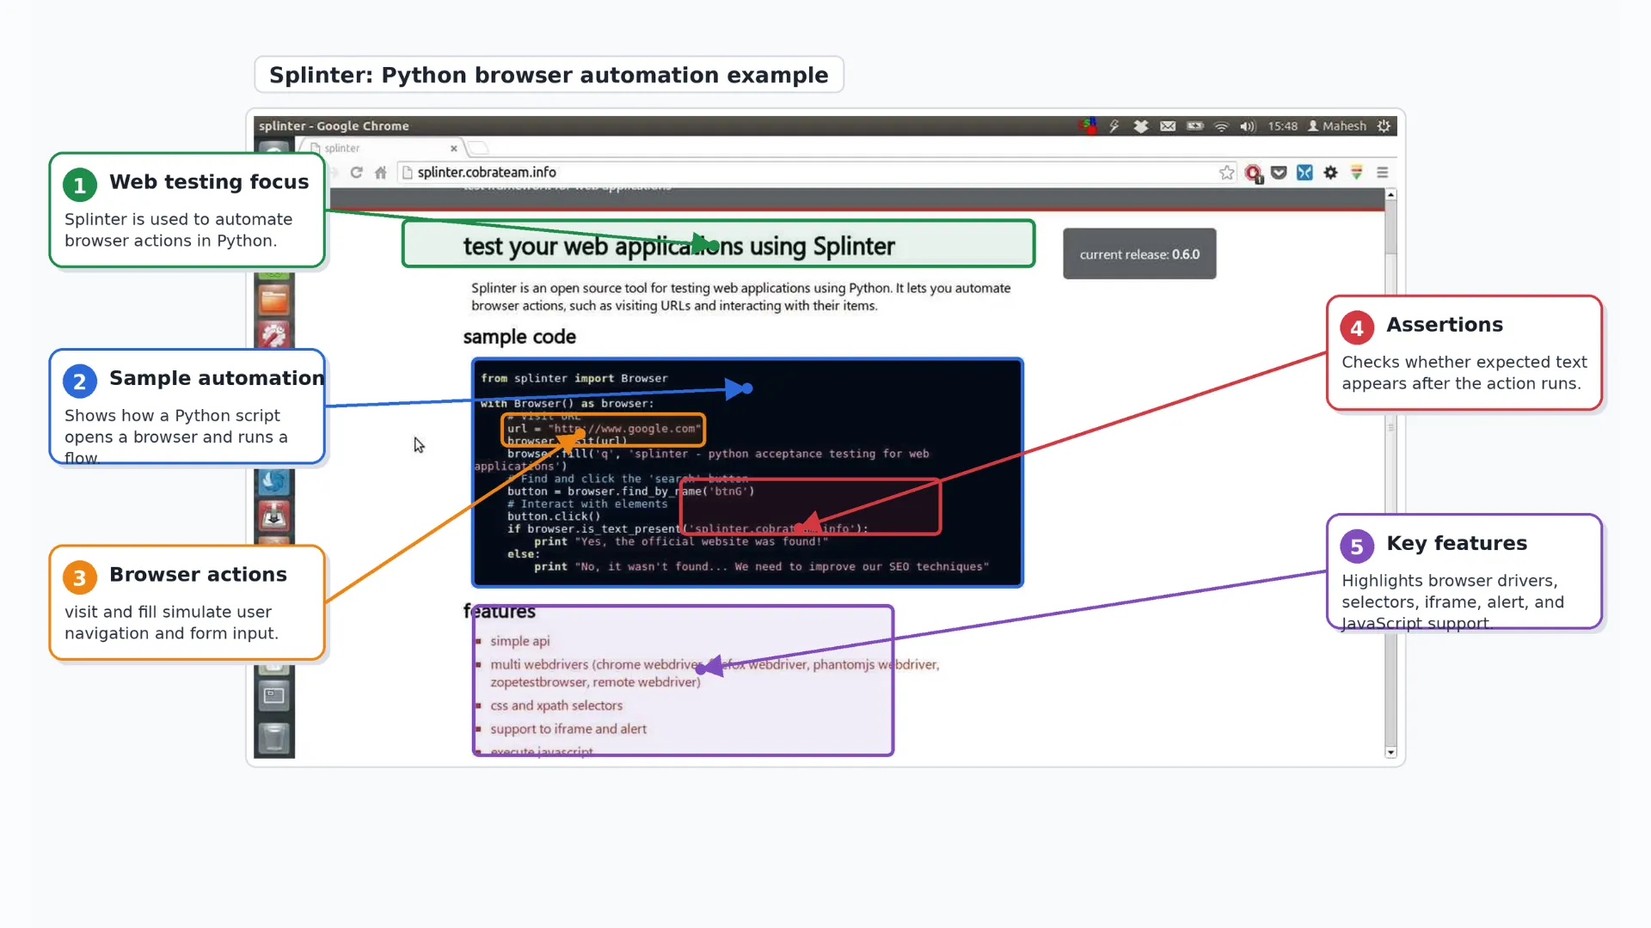Select the splinter tab

coord(383,148)
